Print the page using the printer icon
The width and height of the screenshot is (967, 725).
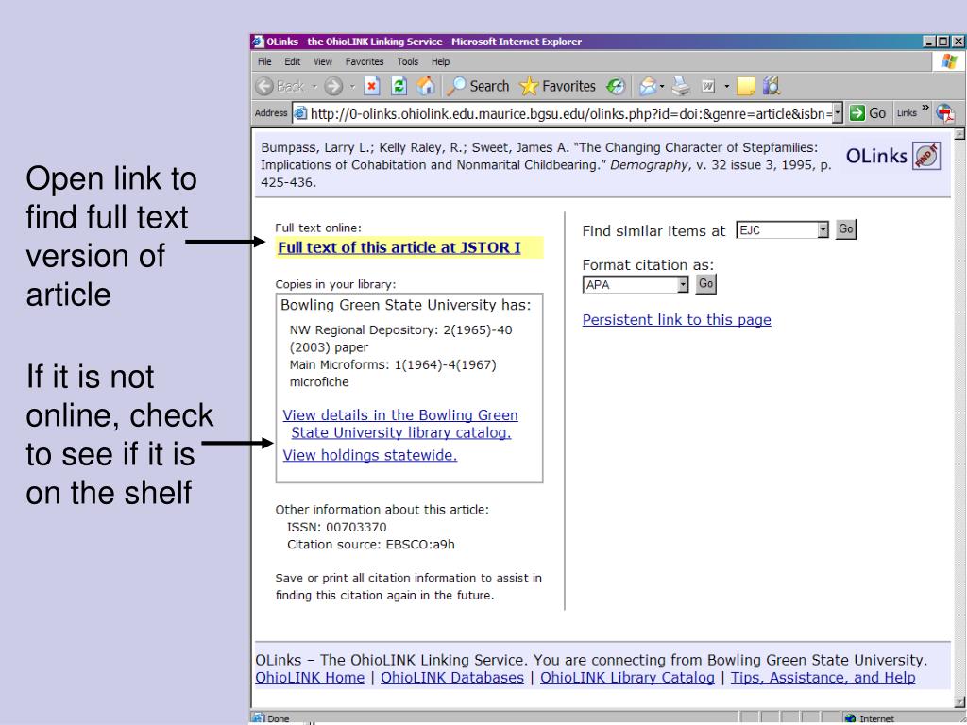click(681, 86)
